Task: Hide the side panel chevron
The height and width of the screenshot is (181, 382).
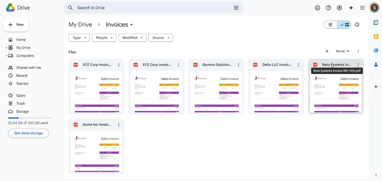Action: pos(376,175)
